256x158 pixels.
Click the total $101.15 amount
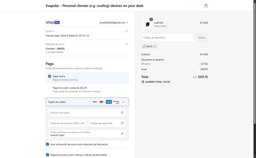pos(203,77)
